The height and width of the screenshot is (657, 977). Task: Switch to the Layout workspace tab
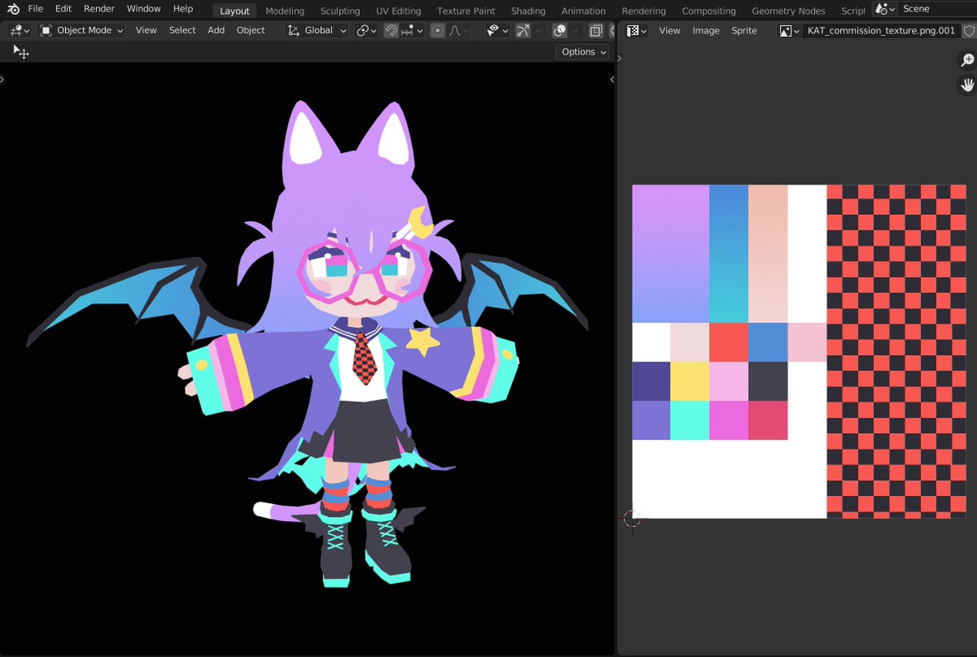click(234, 11)
